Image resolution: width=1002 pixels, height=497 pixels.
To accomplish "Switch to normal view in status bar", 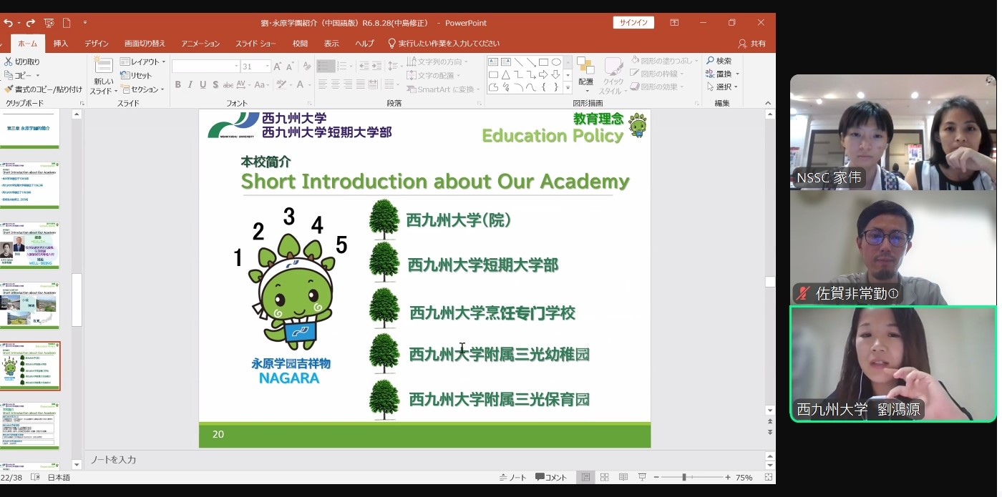I will [586, 478].
